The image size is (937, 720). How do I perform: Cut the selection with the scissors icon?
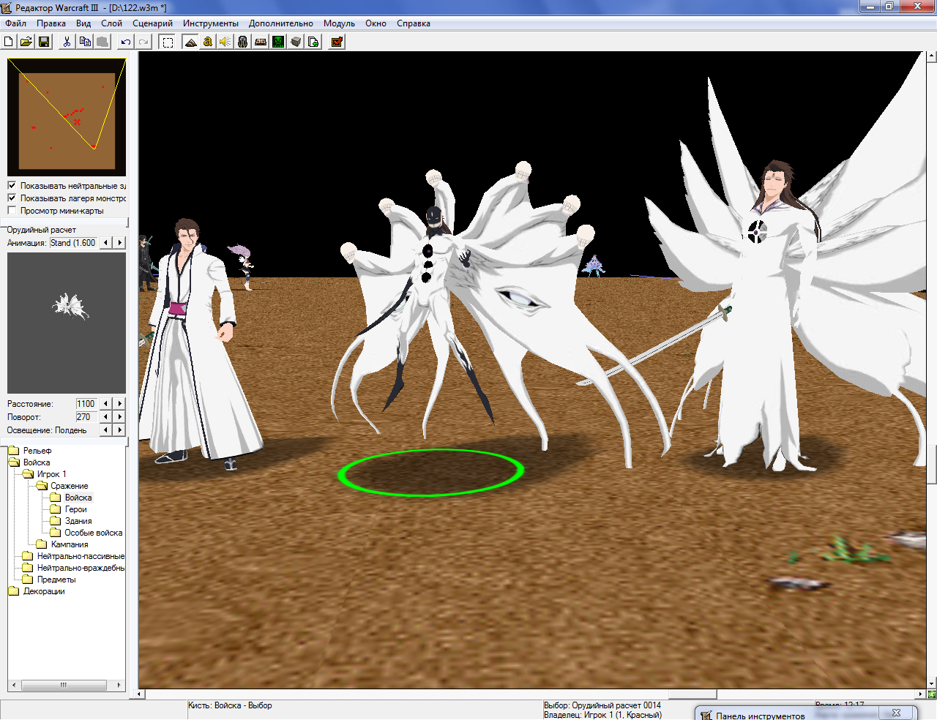coord(67,42)
